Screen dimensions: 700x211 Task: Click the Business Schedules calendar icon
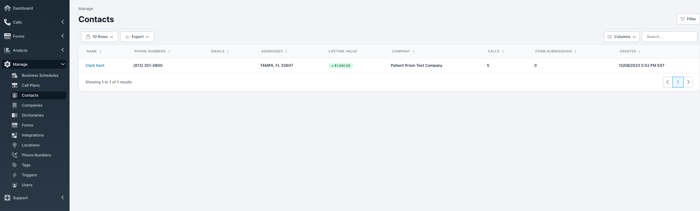15,75
